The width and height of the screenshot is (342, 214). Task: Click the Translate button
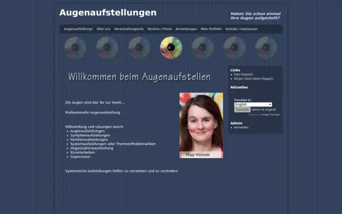tap(242, 110)
